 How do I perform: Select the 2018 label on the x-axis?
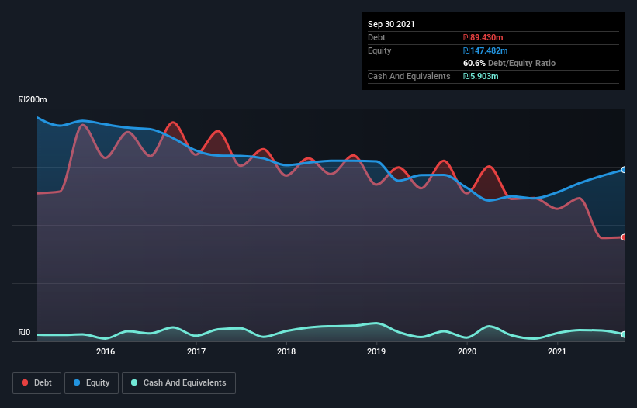click(286, 351)
